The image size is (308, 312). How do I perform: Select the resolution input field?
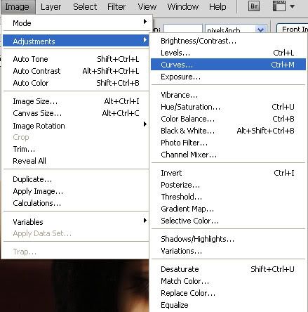point(183,30)
